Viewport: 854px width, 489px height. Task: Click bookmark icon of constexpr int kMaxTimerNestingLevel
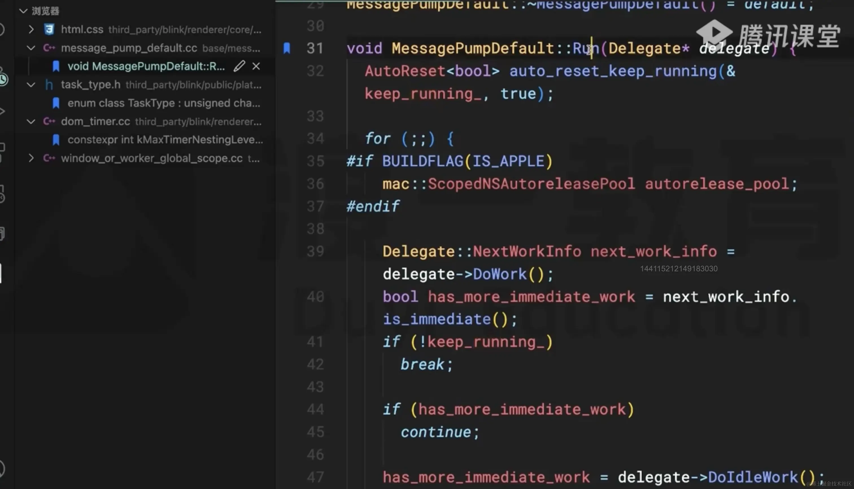pos(56,140)
